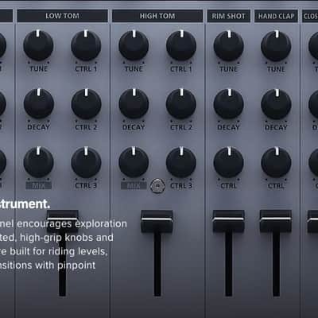Select the Low Tom DECAY knob
Screen dimensions: 318x318
pos(39,104)
